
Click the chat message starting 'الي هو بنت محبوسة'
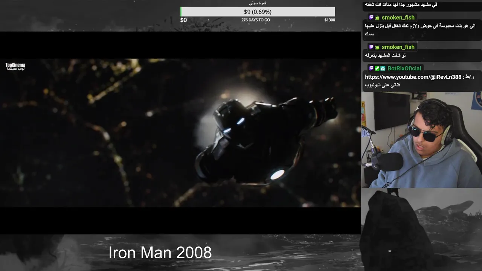(x=420, y=30)
